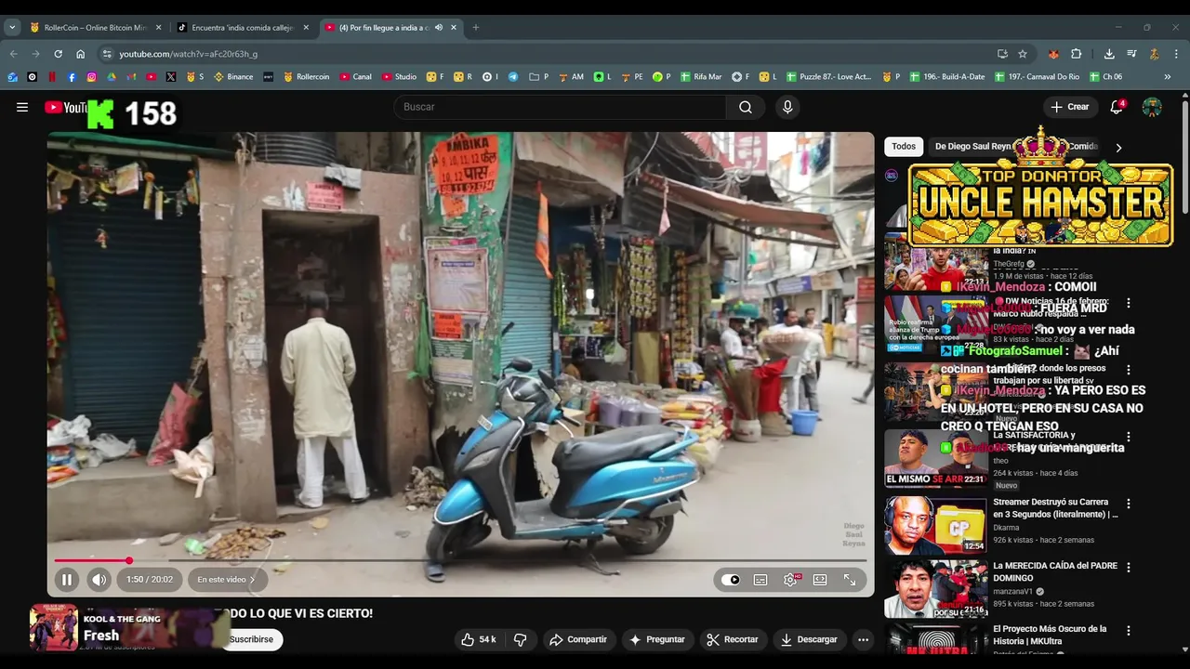Open the YouTube hamburger guide menu

click(x=22, y=107)
